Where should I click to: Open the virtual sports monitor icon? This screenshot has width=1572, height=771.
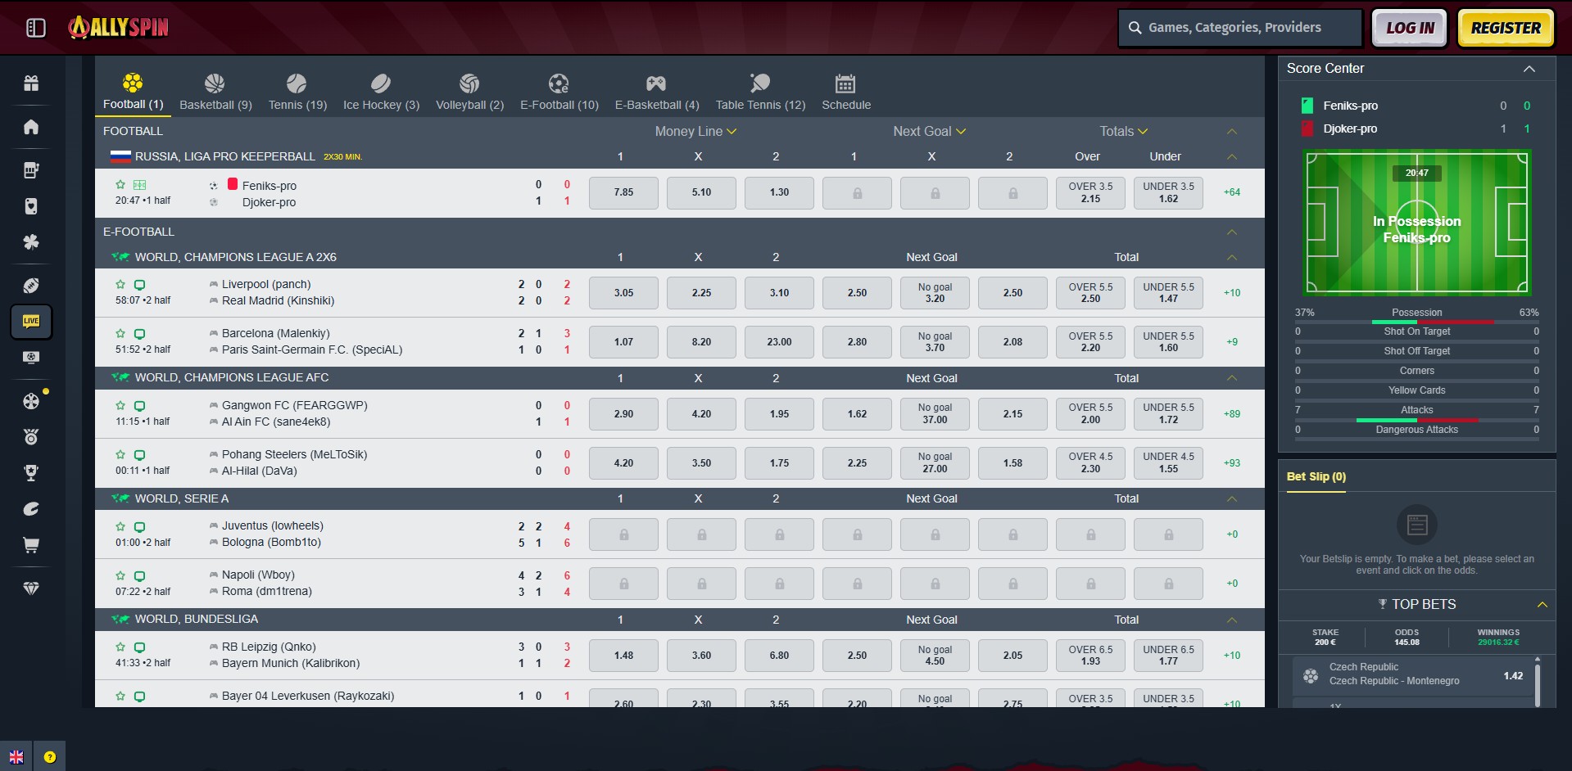31,358
